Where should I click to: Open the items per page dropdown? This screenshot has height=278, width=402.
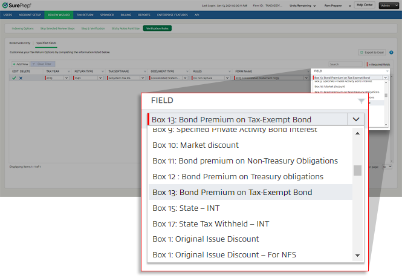pos(387,167)
